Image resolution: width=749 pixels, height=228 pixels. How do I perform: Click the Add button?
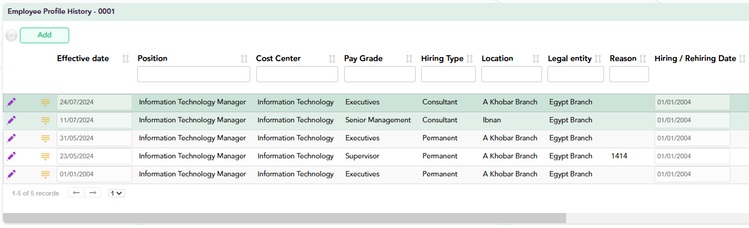(x=45, y=35)
